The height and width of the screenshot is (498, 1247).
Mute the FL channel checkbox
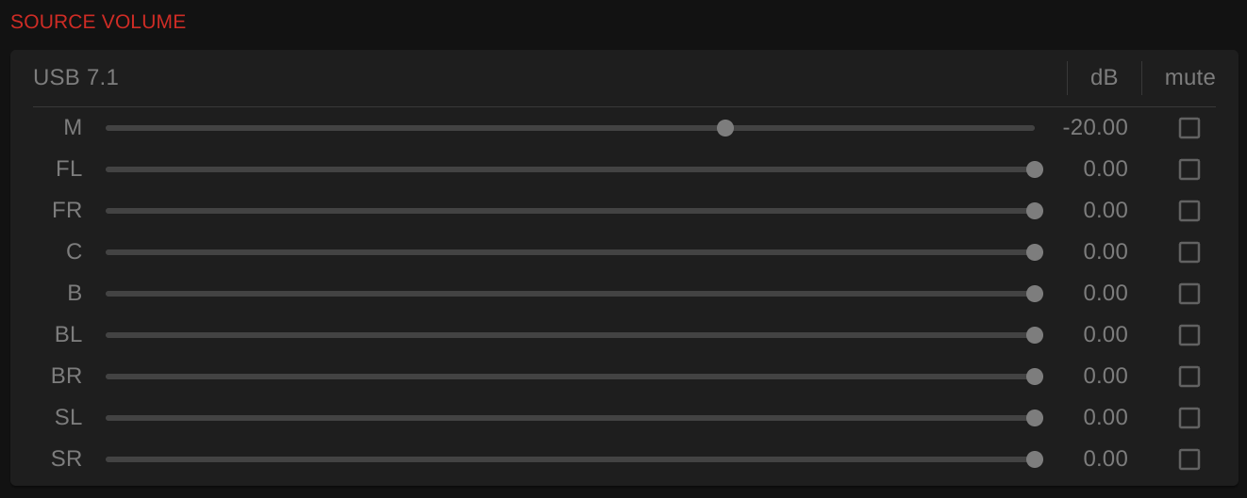pos(1189,169)
